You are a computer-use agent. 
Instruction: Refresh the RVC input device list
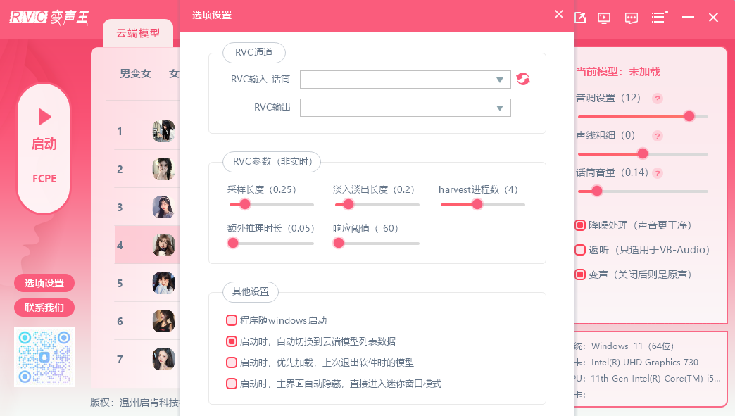522,79
